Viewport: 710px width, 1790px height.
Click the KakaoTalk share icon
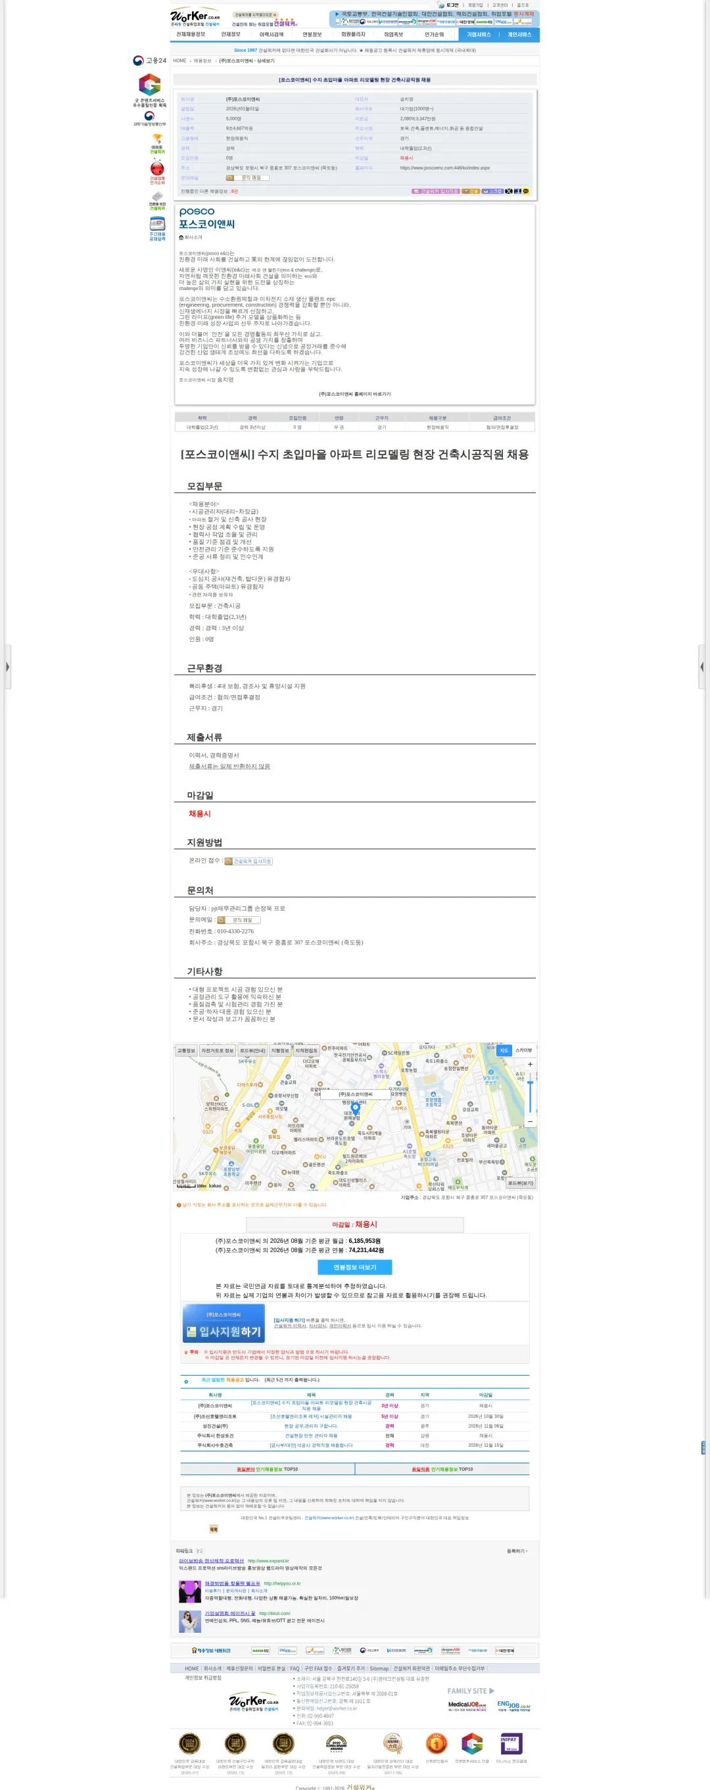click(526, 191)
